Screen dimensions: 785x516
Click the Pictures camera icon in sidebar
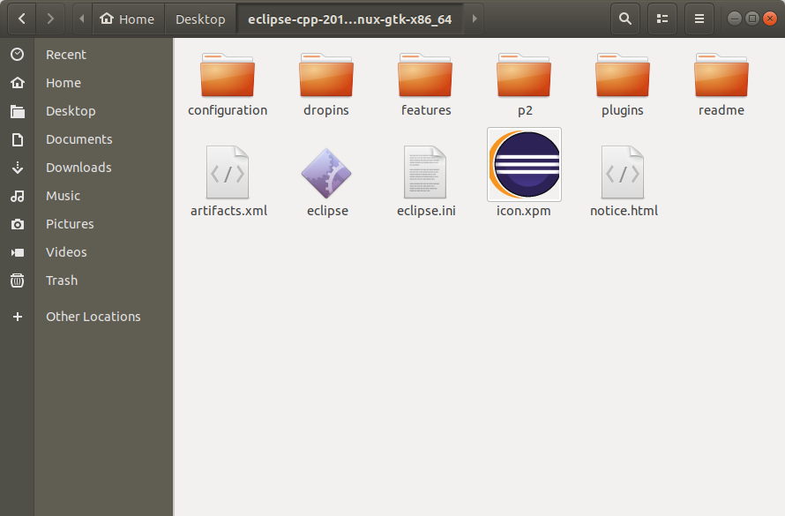tap(18, 224)
